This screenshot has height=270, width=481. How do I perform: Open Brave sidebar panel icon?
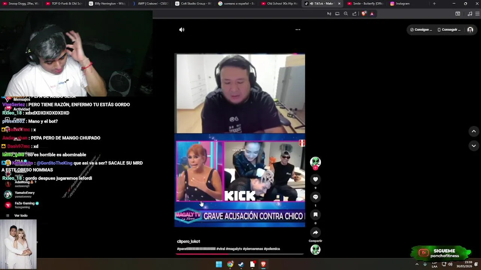pyautogui.click(x=458, y=14)
